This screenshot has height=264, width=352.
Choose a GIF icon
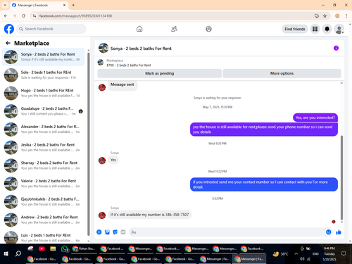[x=123, y=232]
